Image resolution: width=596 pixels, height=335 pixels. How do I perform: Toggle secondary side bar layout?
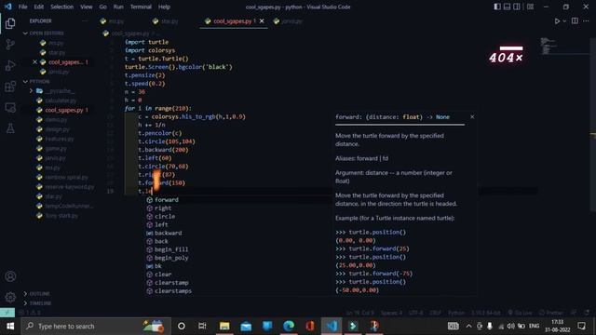point(517,7)
